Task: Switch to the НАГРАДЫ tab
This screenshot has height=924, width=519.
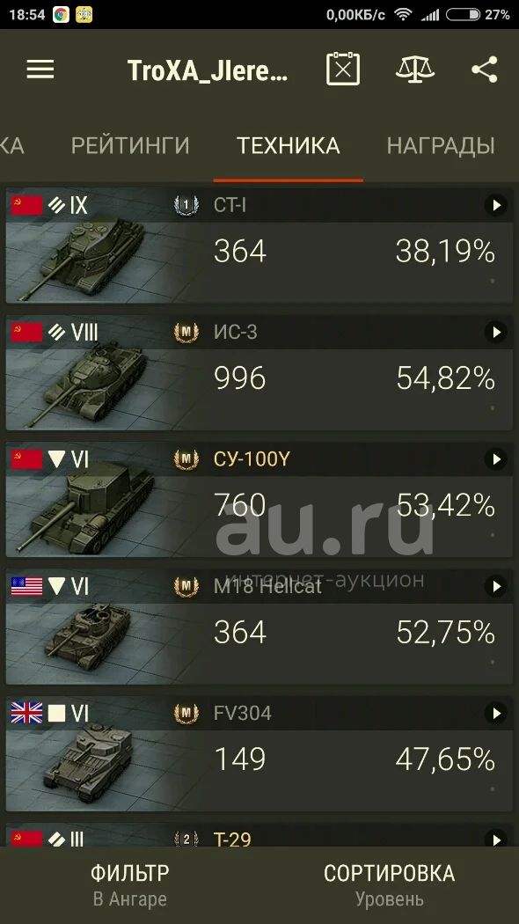Action: [x=441, y=145]
